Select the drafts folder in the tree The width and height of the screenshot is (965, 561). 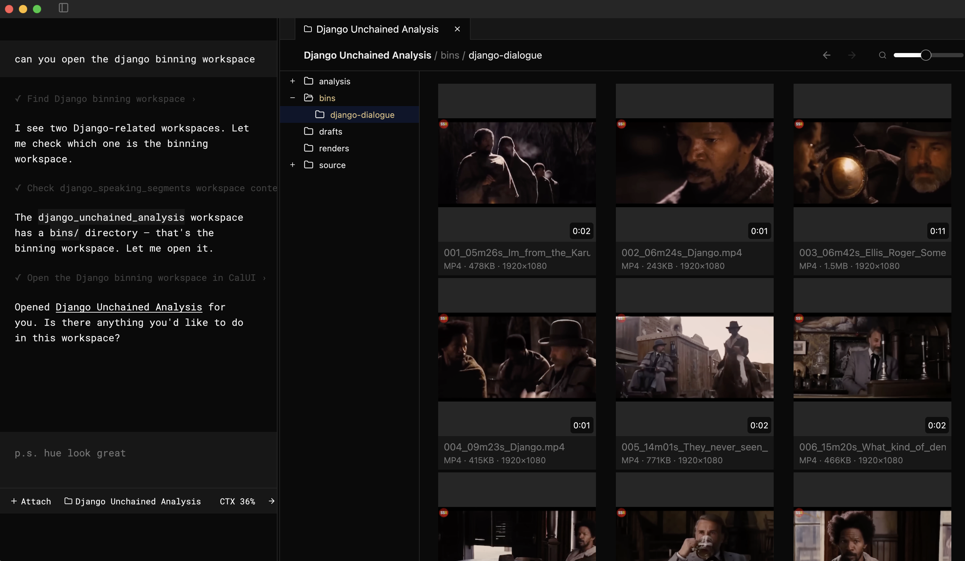(331, 131)
